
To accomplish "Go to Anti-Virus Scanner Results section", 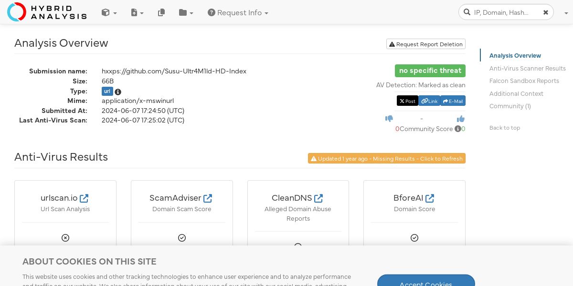I will [528, 69].
